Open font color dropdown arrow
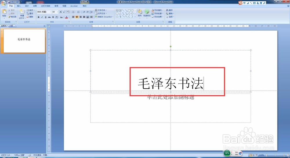This screenshot has width=290, height=158. (x=69, y=17)
